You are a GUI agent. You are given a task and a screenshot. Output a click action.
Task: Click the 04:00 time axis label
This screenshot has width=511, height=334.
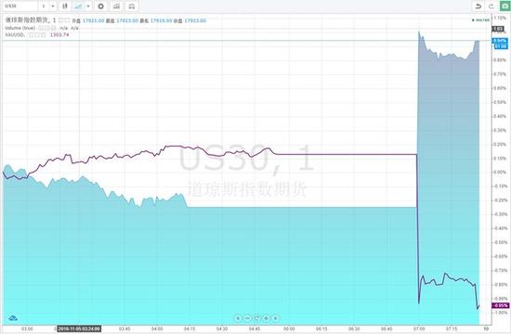[x=157, y=328]
